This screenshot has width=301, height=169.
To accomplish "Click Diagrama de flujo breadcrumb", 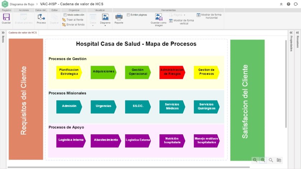I will click(22, 4).
